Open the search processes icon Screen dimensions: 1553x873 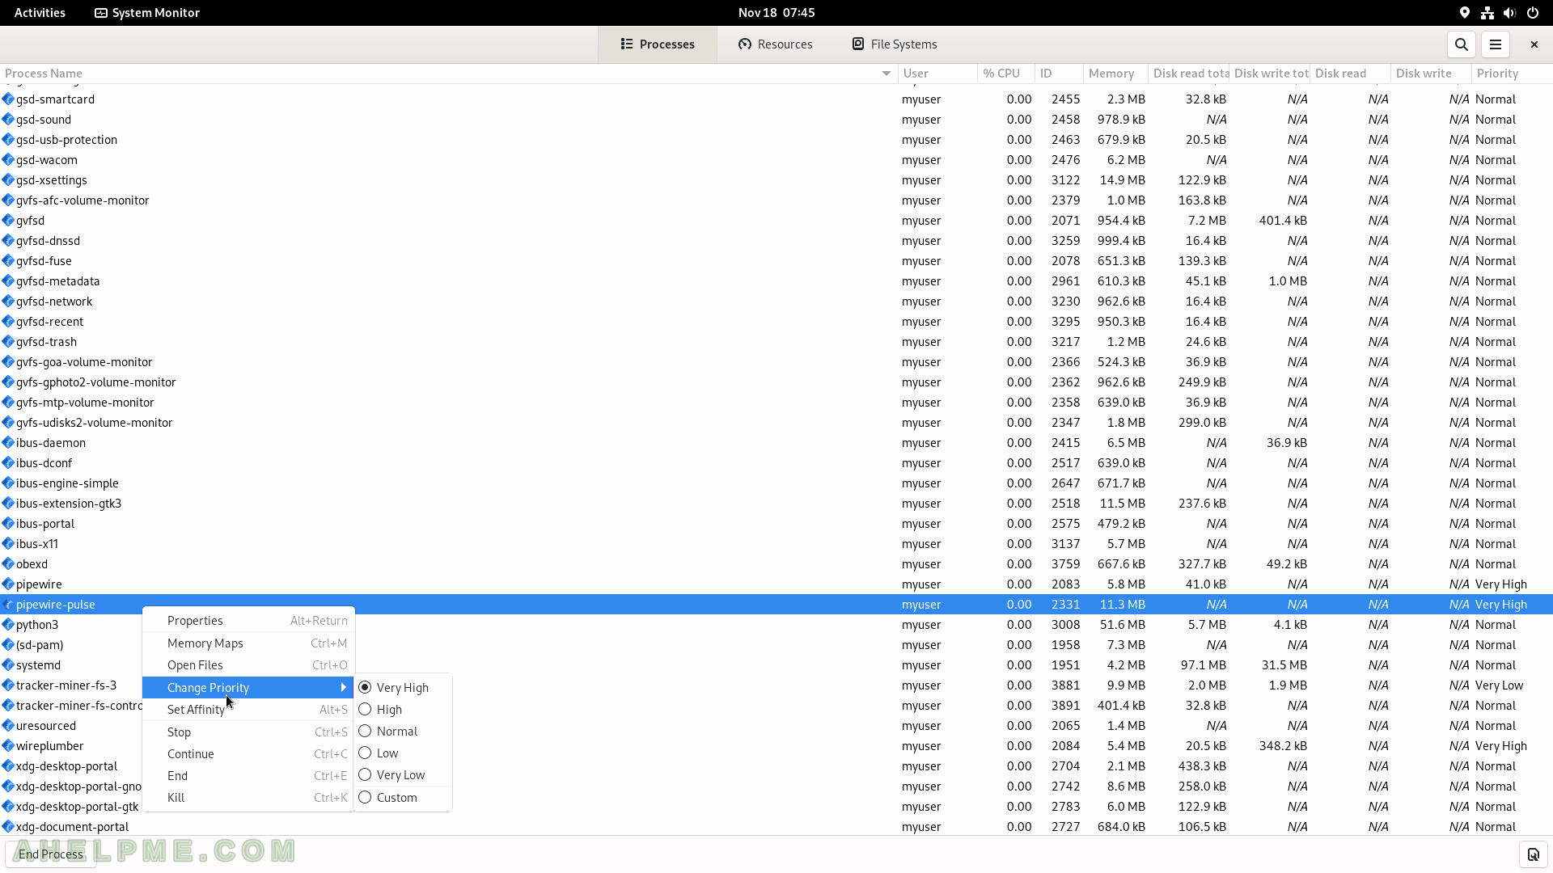(x=1461, y=44)
